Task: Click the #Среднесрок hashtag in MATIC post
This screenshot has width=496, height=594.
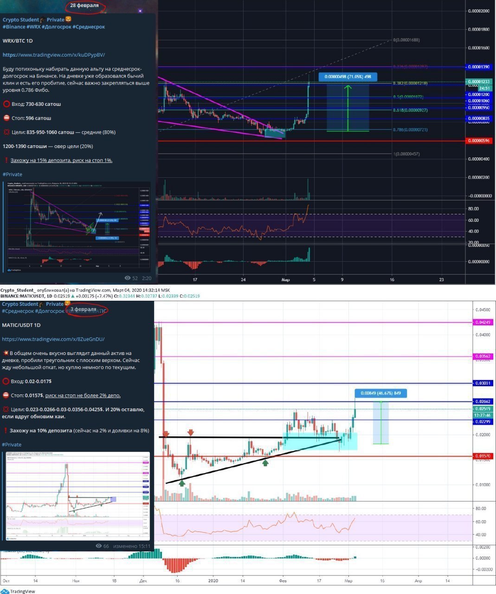Action: [x=18, y=311]
